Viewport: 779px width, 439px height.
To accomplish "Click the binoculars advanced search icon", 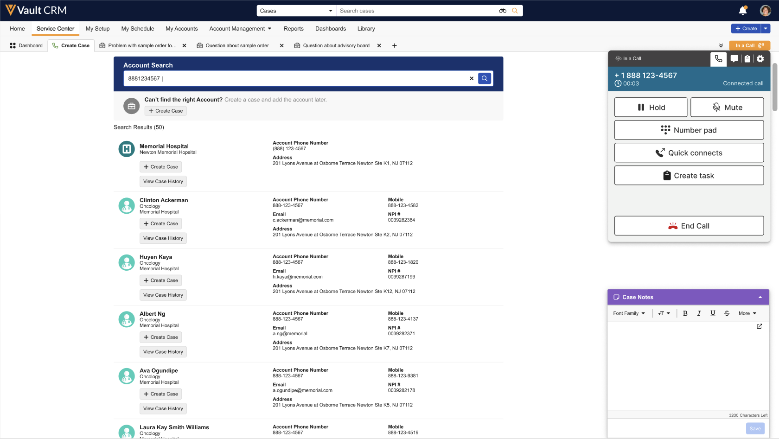I will coord(503,11).
